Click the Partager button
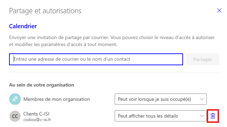Screen dimensions: 227x127 coord(203,59)
